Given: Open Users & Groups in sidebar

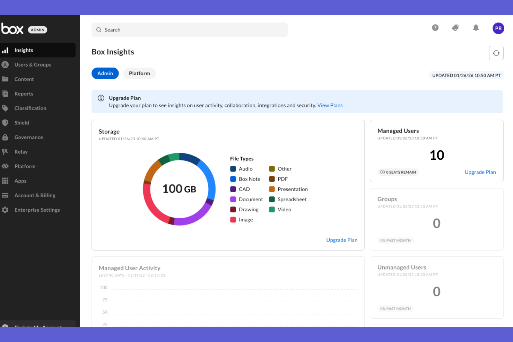Looking at the screenshot, I should coord(38,65).
